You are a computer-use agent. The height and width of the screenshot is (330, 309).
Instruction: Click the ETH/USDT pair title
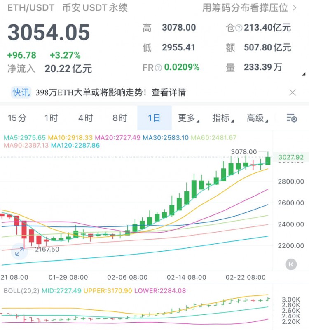click(x=31, y=8)
